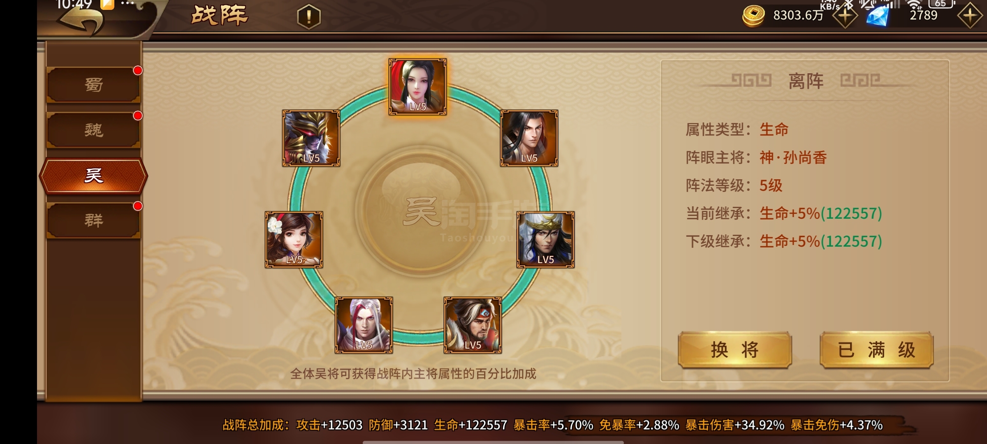
Task: Select the long-haired swordsman portrait at upper right
Action: point(529,138)
